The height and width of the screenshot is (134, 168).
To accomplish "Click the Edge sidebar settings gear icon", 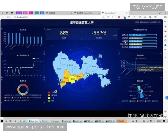I will pyautogui.click(x=165, y=116).
